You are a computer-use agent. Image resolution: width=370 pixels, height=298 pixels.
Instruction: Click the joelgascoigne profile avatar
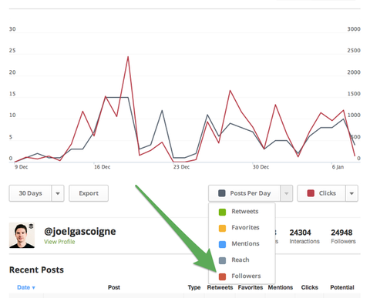[x=22, y=236]
